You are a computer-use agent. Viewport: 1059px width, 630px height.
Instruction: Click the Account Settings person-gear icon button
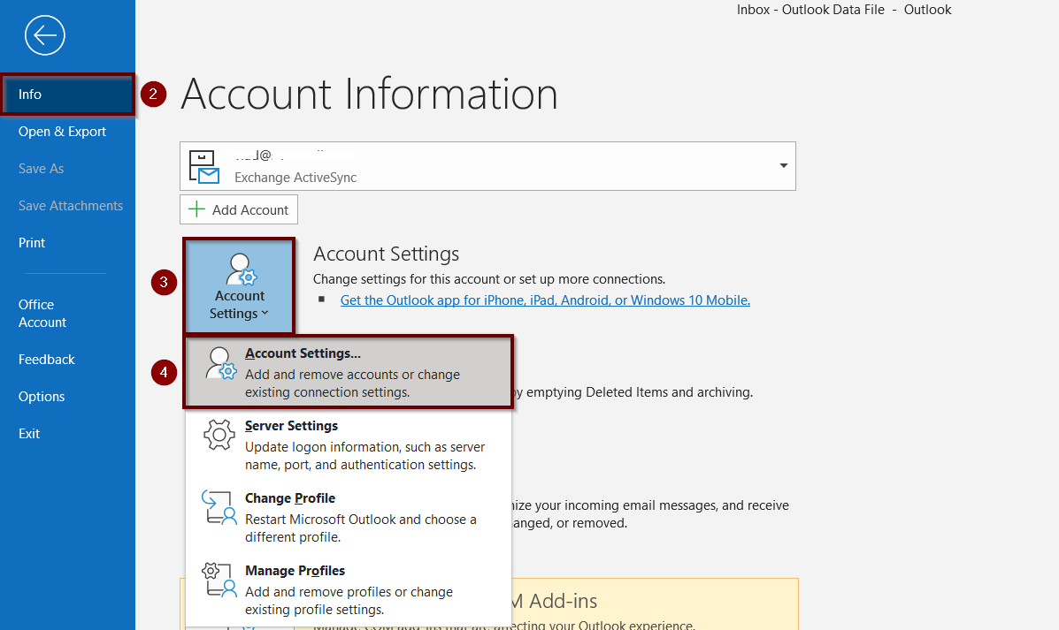[240, 269]
